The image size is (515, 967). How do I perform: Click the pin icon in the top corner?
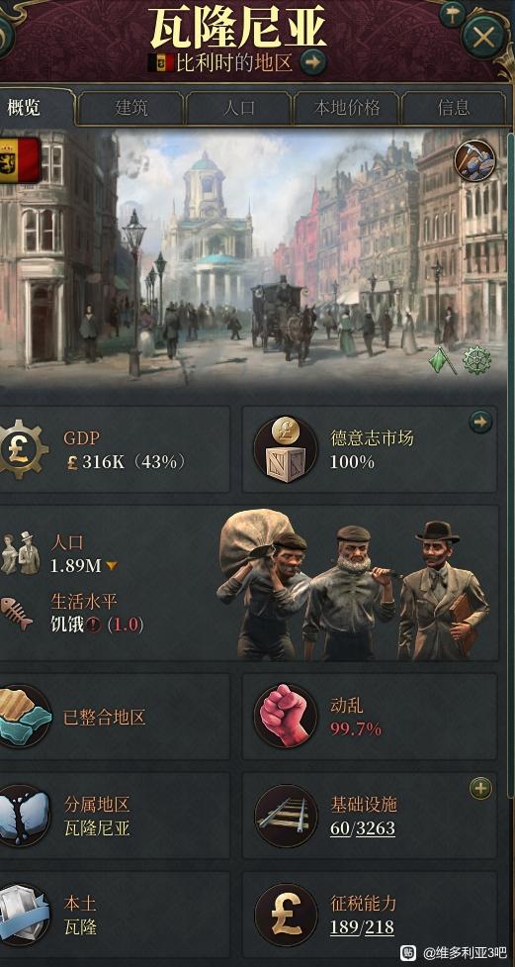[x=453, y=14]
